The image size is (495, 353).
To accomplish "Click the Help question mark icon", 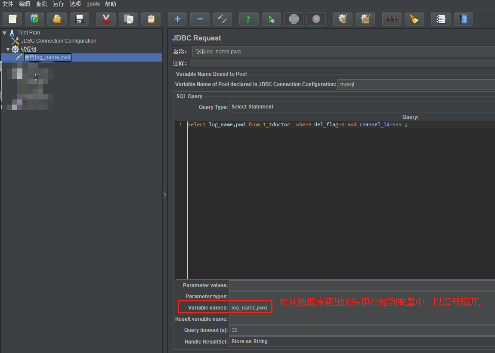I will (x=463, y=19).
